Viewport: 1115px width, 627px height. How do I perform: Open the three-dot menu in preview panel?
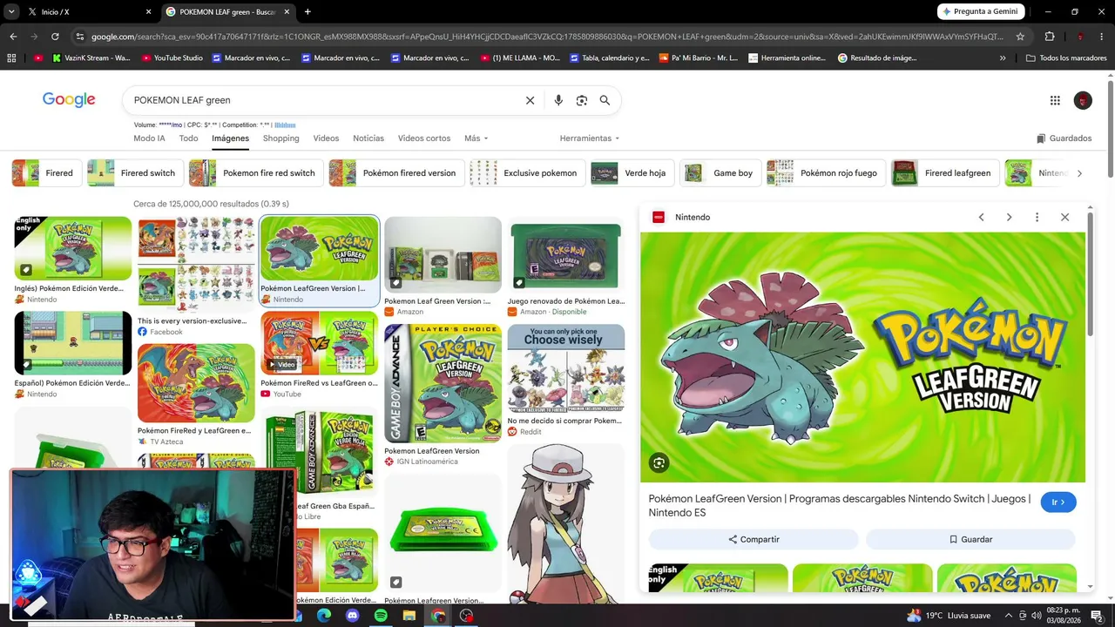tap(1037, 217)
